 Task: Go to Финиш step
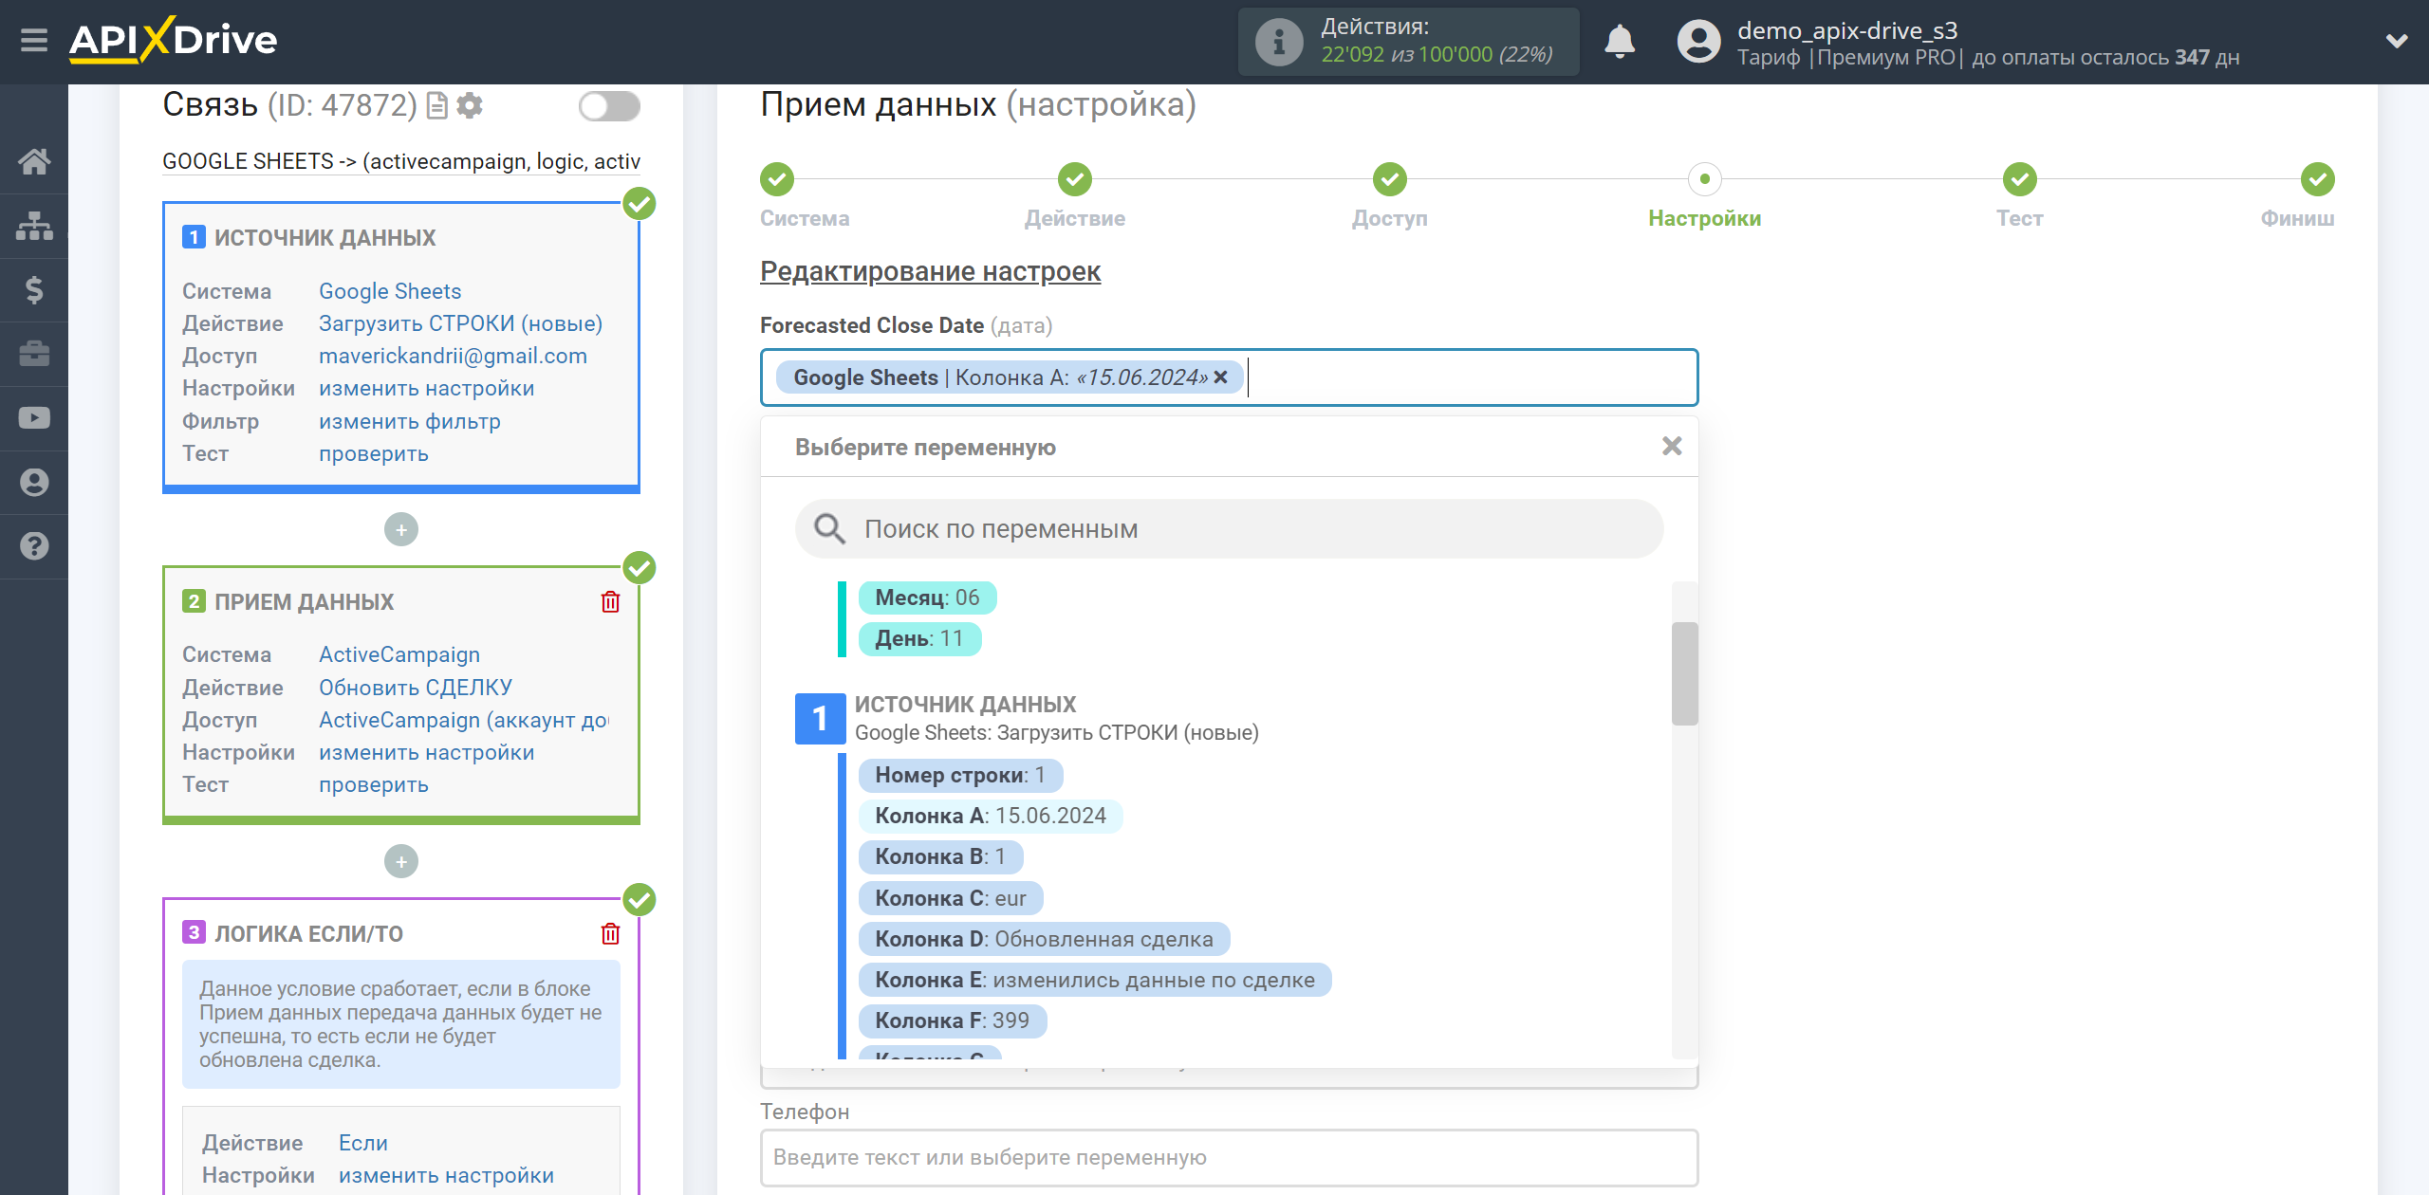point(2318,179)
